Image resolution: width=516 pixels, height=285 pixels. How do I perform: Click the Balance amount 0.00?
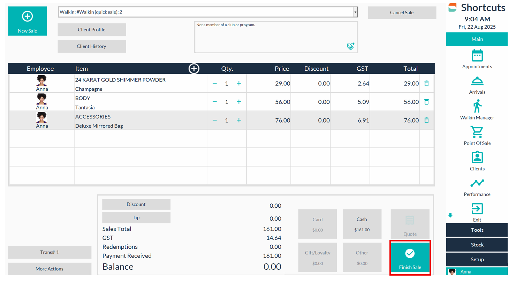pos(272,267)
